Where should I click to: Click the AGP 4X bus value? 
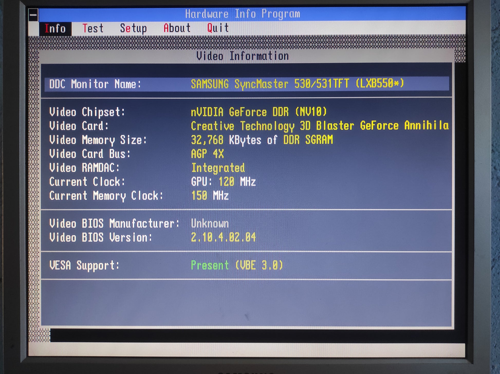pyautogui.click(x=207, y=154)
